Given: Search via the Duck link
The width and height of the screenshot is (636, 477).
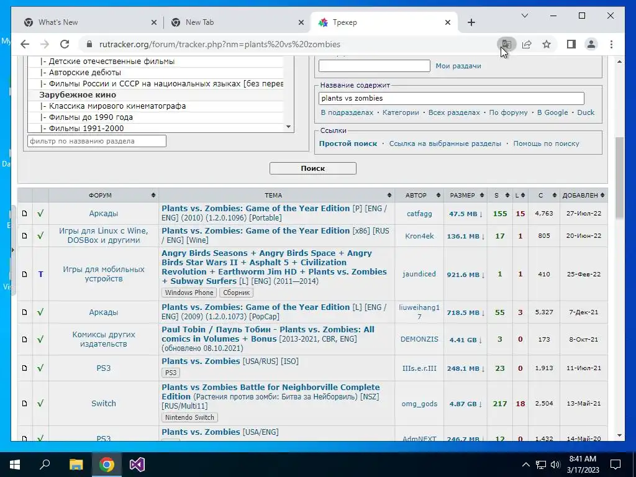Looking at the screenshot, I should click(x=586, y=112).
